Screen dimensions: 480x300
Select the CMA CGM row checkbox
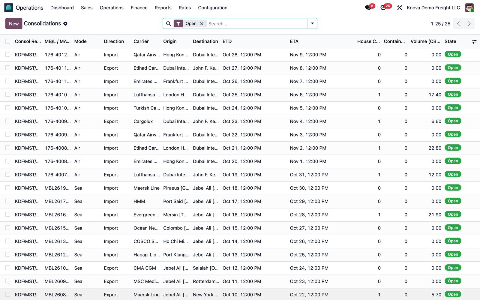pyautogui.click(x=8, y=268)
